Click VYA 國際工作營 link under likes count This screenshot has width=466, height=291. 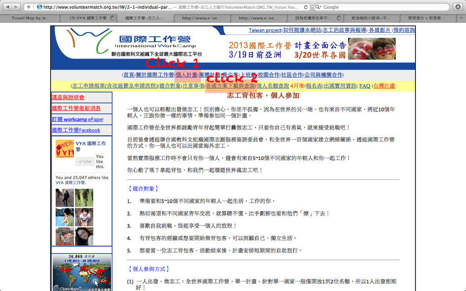pyautogui.click(x=71, y=183)
